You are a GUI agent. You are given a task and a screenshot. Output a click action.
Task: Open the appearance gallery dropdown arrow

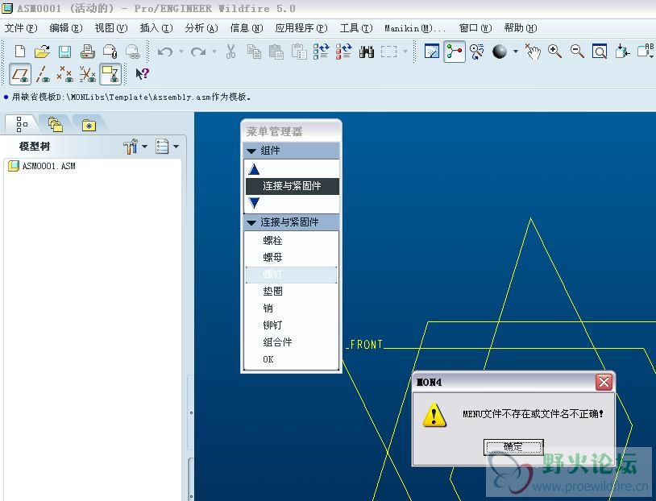click(516, 52)
